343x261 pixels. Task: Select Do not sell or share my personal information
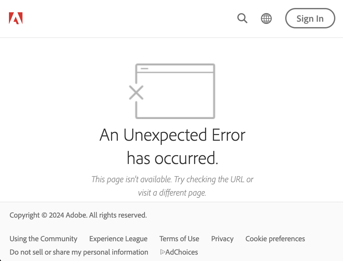coord(79,252)
